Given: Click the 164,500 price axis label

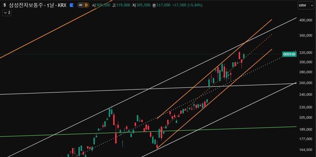Looking at the screenshot, I should [x=305, y=150].
